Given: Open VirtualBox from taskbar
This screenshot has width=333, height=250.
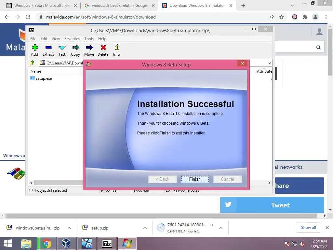Looking at the screenshot, I should (x=66, y=243).
